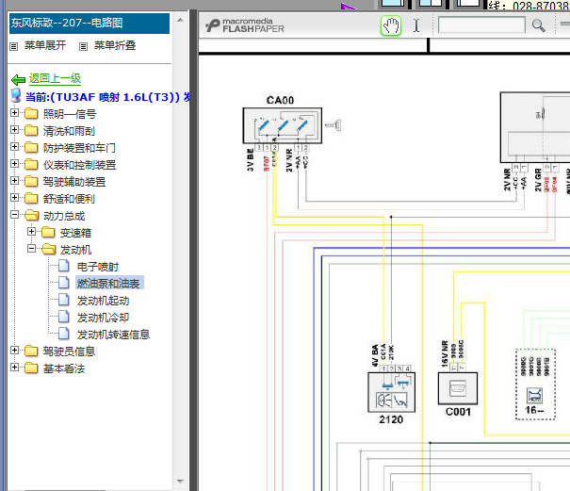Click the 菜单展开 list icon
The width and height of the screenshot is (570, 491).
(x=14, y=46)
